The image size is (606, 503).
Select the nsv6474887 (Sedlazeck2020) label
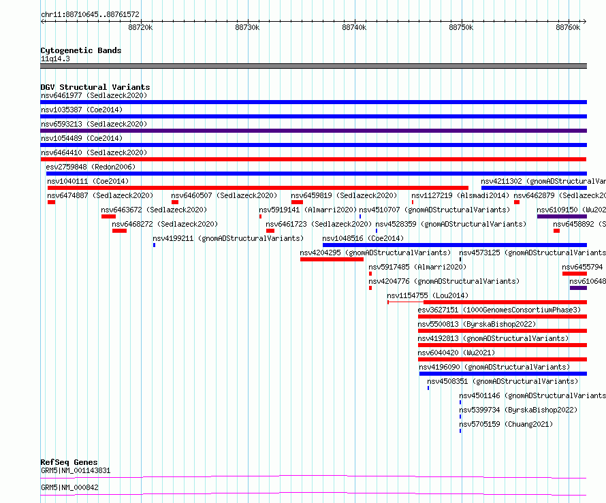(100, 195)
